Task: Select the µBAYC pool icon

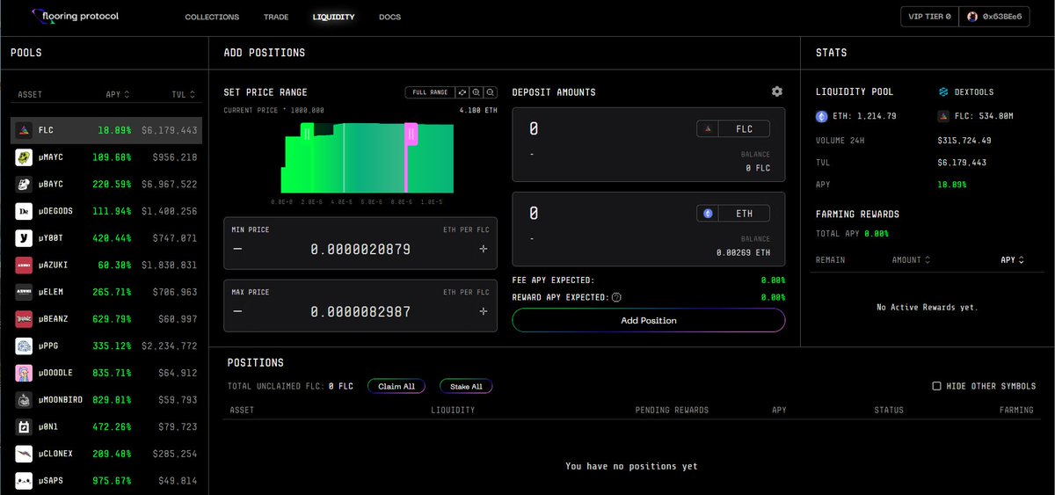Action: click(x=24, y=185)
